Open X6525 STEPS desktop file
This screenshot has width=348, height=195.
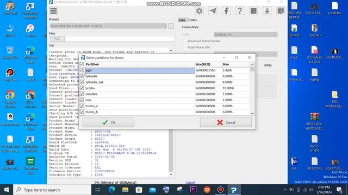314,144
